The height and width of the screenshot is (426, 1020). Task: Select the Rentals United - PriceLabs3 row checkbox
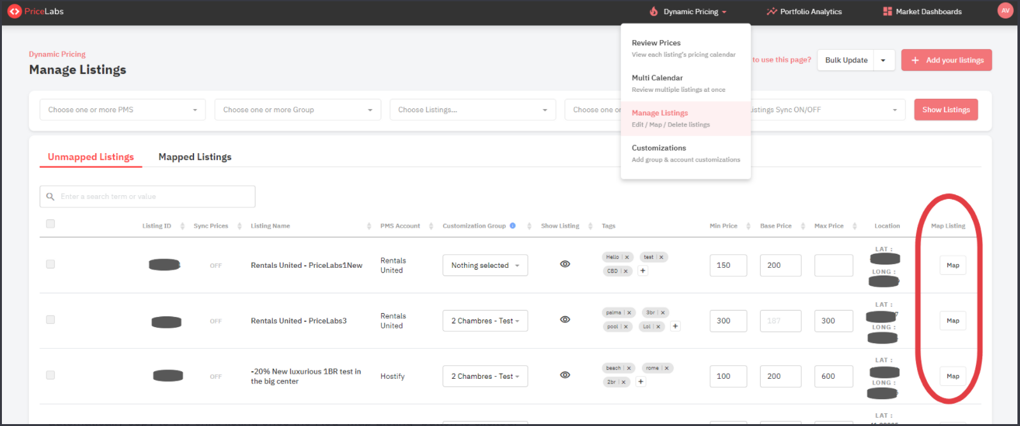pyautogui.click(x=50, y=319)
